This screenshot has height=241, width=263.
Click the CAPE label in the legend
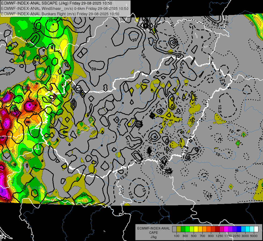click(x=153, y=232)
